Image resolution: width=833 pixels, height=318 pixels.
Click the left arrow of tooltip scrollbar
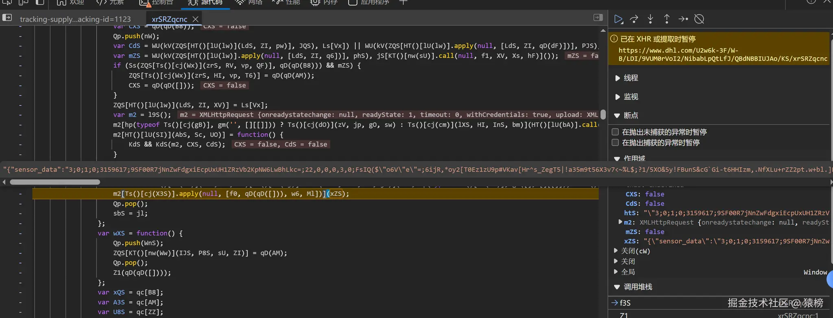coord(4,182)
